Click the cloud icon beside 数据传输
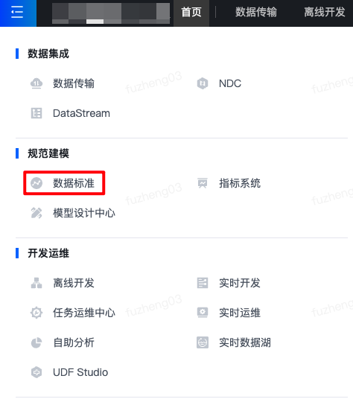Viewport: 353px width, 399px height. [x=36, y=83]
